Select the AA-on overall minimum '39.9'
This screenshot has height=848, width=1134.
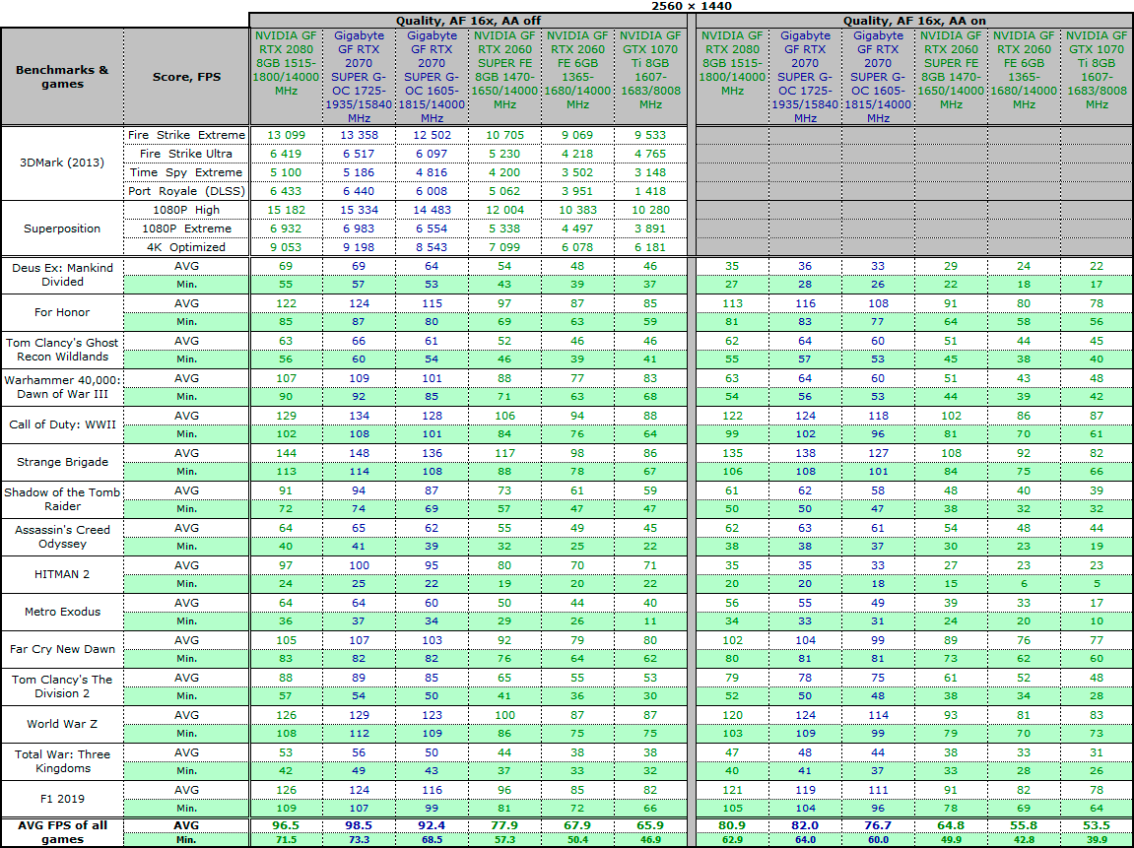1097,840
